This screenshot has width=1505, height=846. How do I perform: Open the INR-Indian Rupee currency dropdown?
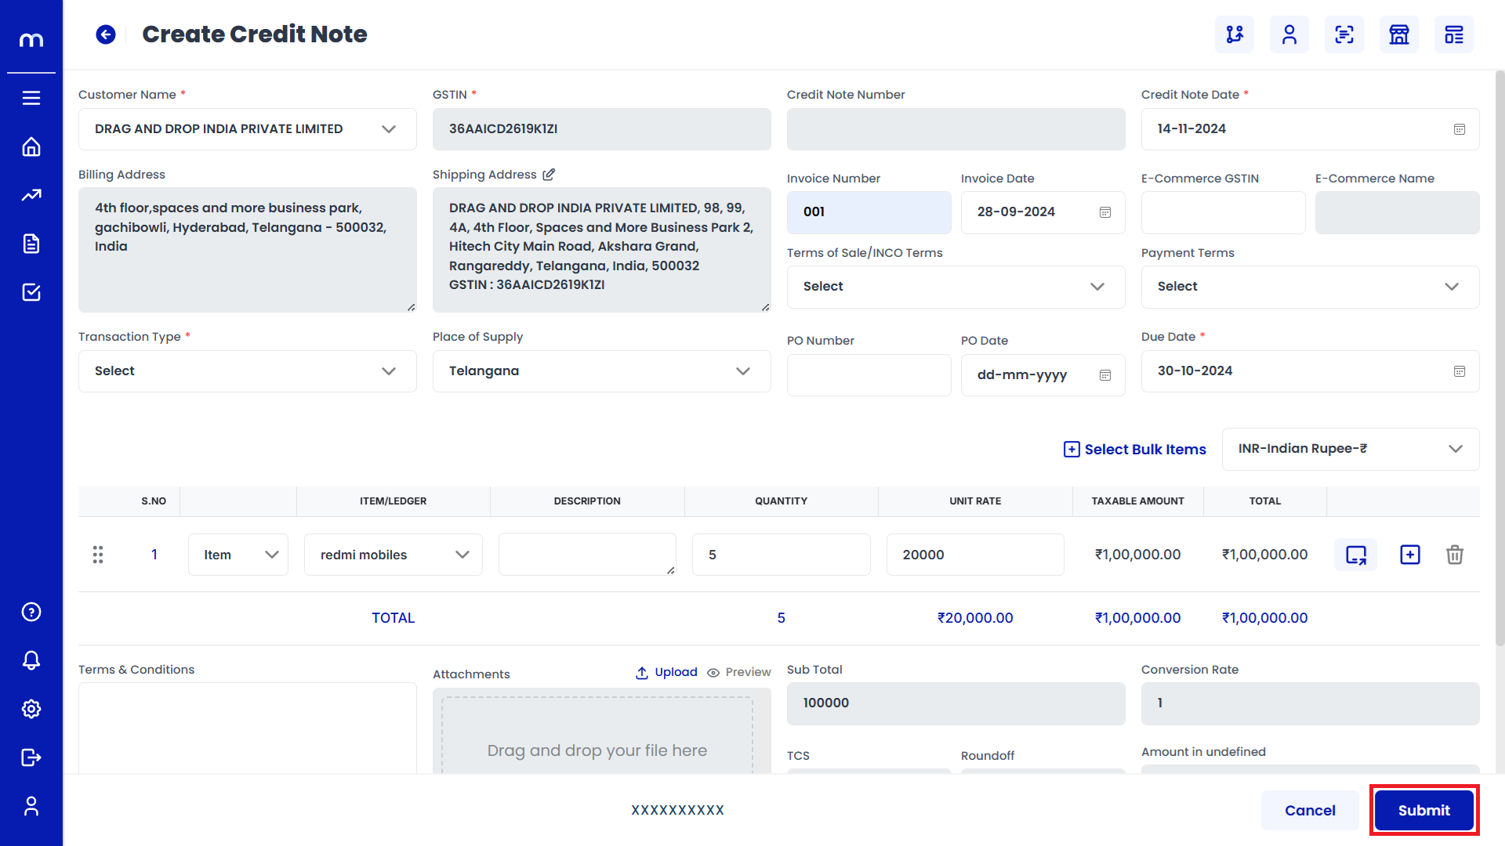[1350, 449]
